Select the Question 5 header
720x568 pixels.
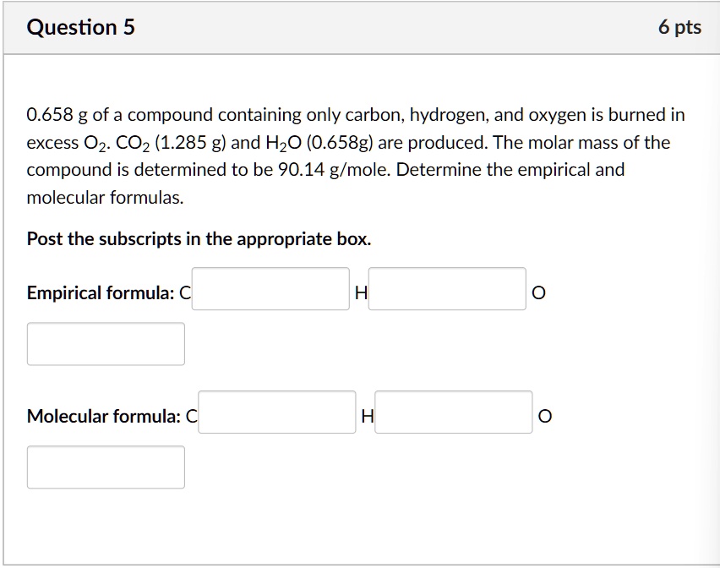click(81, 26)
